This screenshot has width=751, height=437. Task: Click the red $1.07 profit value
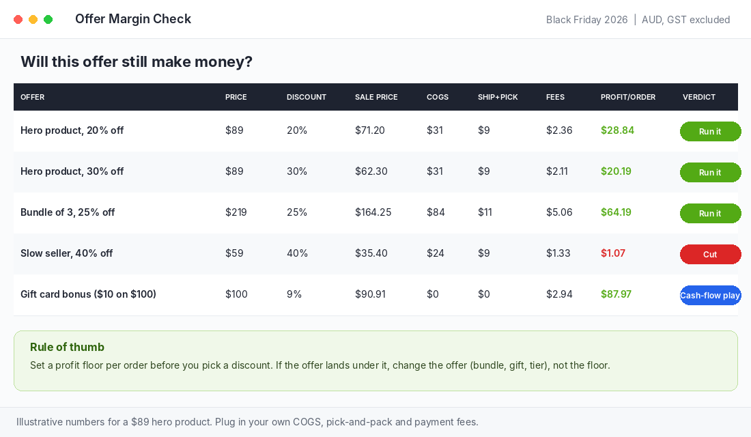pyautogui.click(x=613, y=253)
